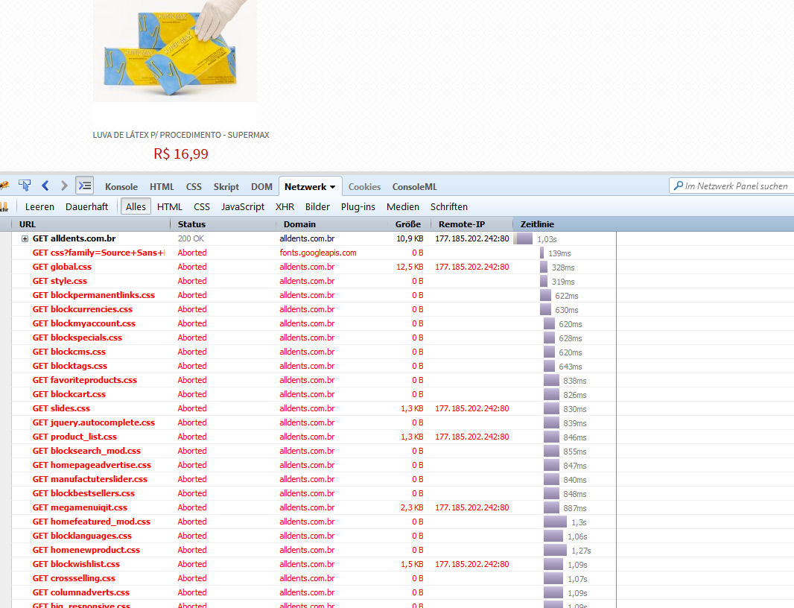Click the Firebug bug logo icon
The height and width of the screenshot is (608, 794).
click(x=4, y=186)
